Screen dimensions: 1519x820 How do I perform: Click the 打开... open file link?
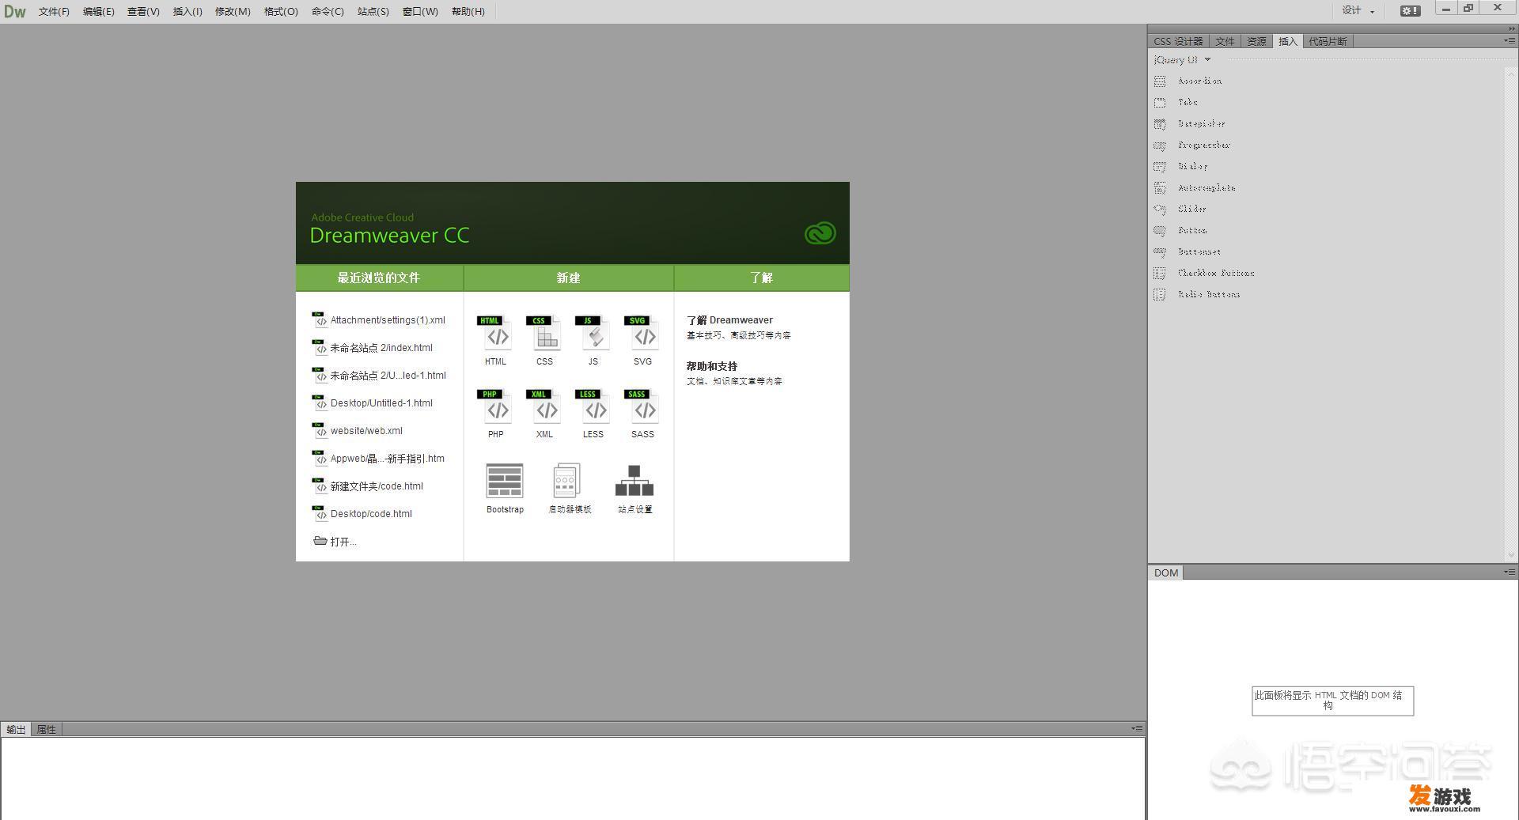pyautogui.click(x=335, y=542)
